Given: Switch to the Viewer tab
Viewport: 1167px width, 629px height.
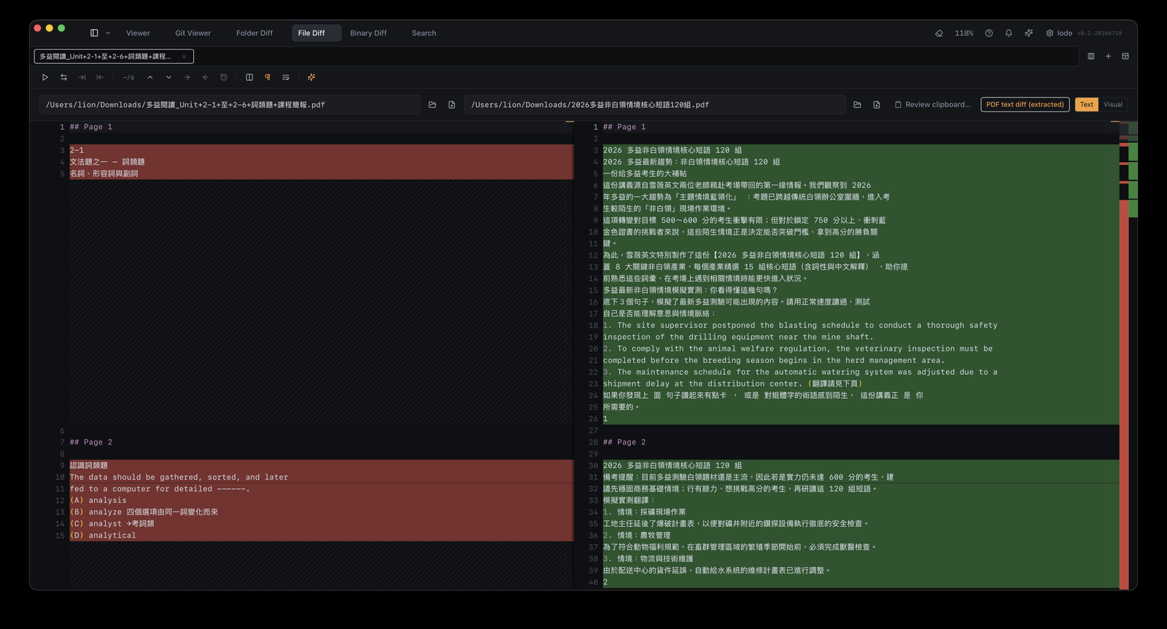Looking at the screenshot, I should [x=138, y=34].
